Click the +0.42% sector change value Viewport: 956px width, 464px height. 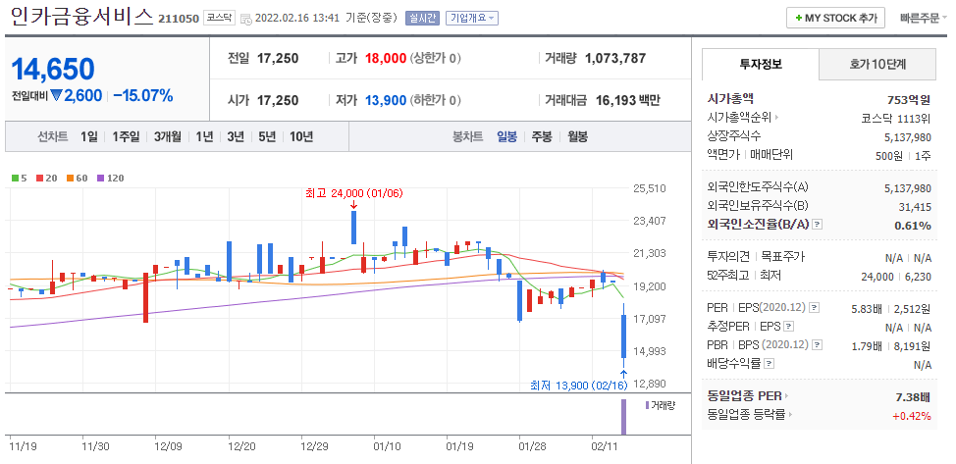pos(912,417)
